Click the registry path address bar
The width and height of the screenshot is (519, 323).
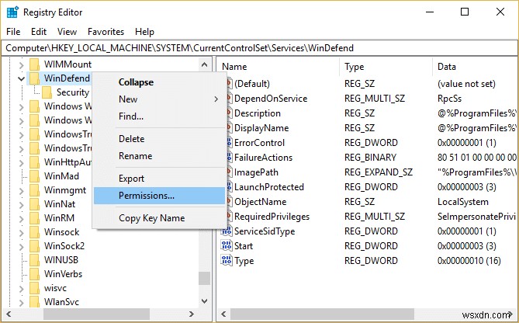click(x=259, y=48)
